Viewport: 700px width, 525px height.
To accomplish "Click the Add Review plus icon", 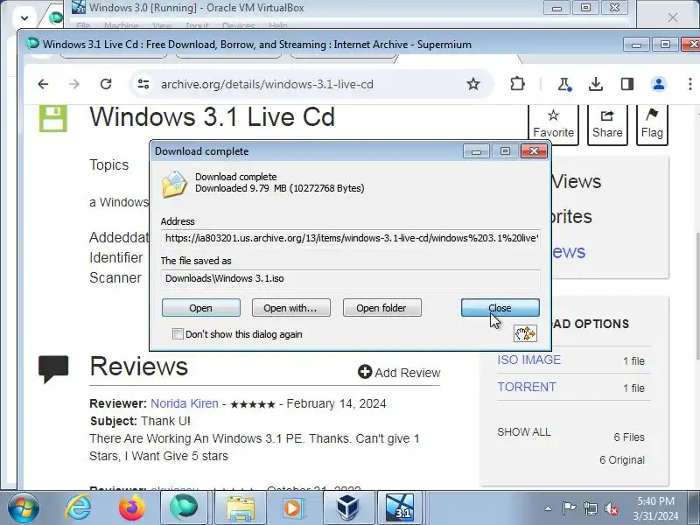I will [365, 371].
